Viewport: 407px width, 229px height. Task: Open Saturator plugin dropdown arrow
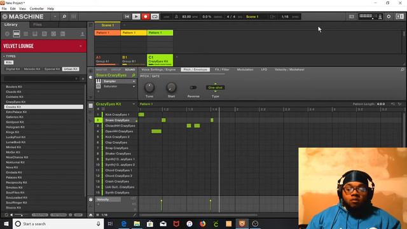(x=134, y=87)
